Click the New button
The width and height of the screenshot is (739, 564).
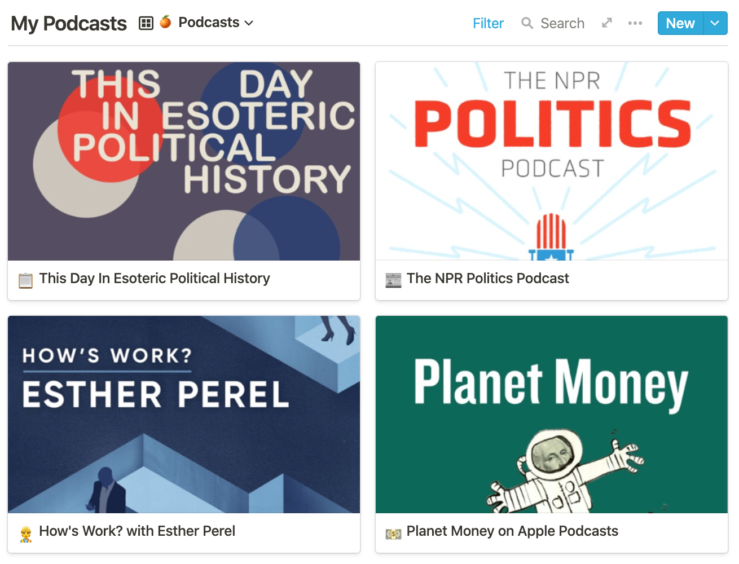[680, 23]
